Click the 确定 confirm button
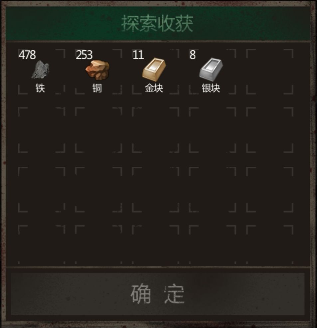 [x=157, y=294]
